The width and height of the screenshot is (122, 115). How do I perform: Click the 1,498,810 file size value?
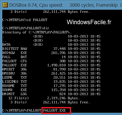(x=57, y=65)
